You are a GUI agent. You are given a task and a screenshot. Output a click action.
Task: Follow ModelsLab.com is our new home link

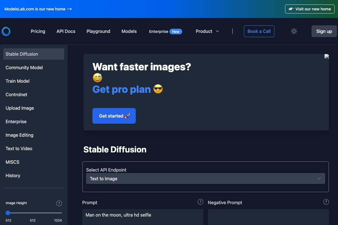coord(38,9)
